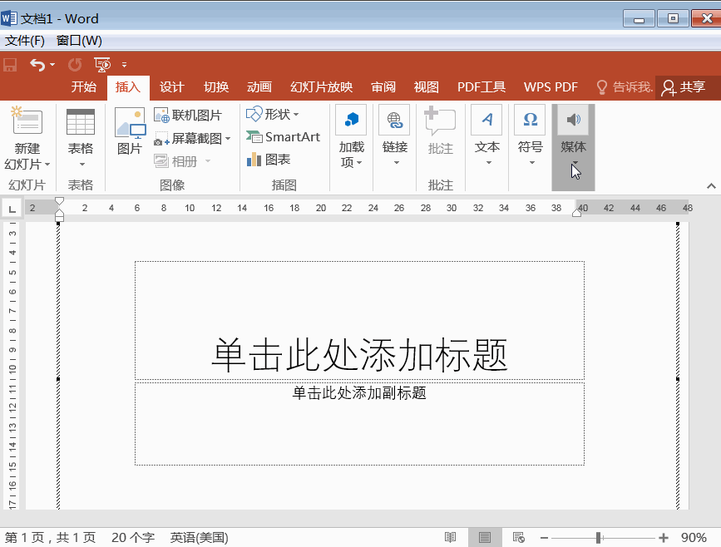Image resolution: width=721 pixels, height=547 pixels.
Task: Collapse the ribbon with the chevron
Action: click(711, 185)
